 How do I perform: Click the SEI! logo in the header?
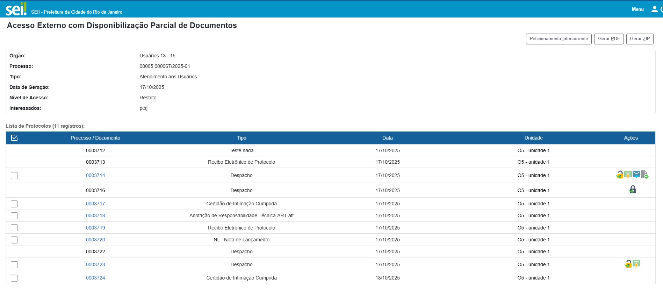click(16, 9)
